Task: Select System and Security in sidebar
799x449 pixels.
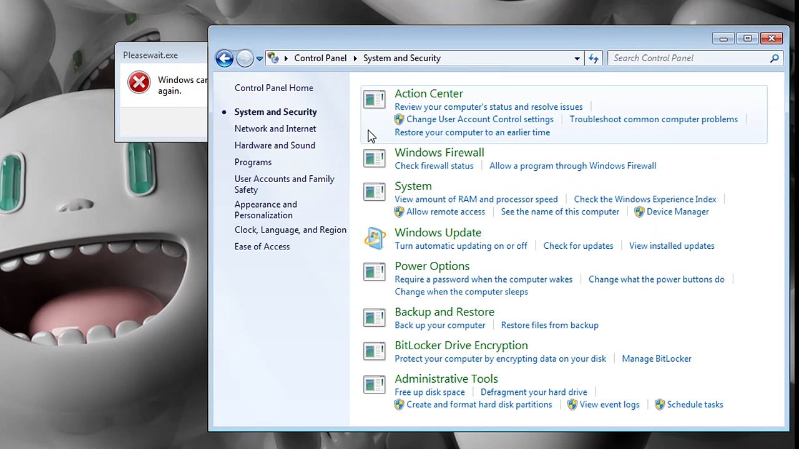Action: coord(275,112)
